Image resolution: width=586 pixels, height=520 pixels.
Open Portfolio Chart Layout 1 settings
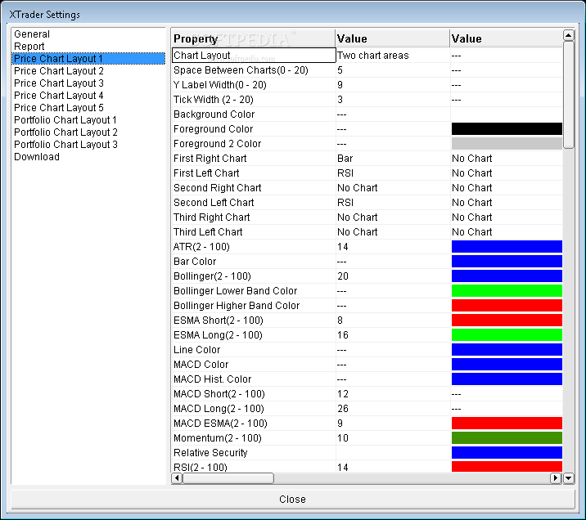pos(65,120)
